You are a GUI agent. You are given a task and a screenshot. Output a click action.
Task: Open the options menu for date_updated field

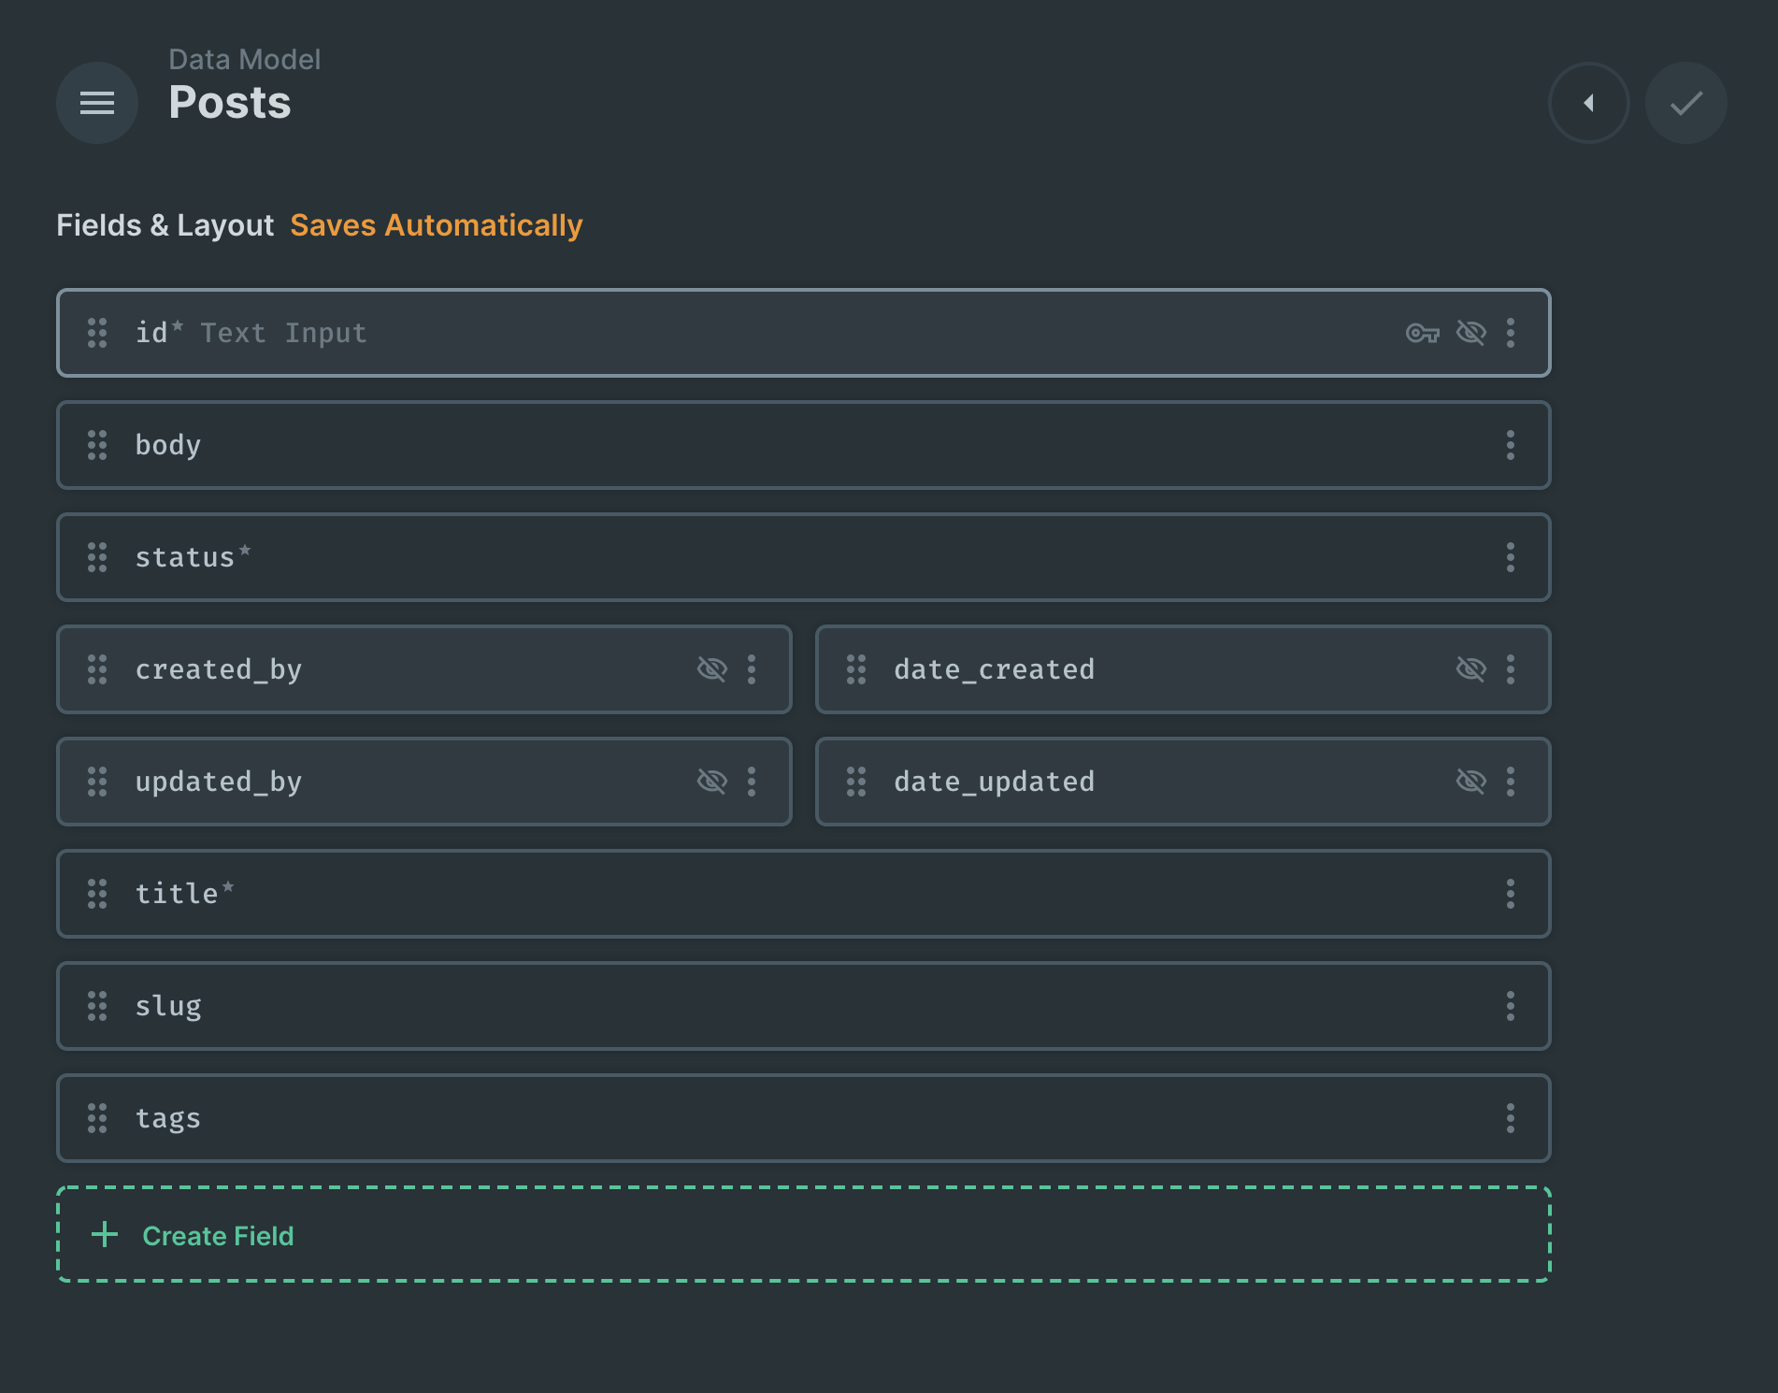tap(1511, 782)
